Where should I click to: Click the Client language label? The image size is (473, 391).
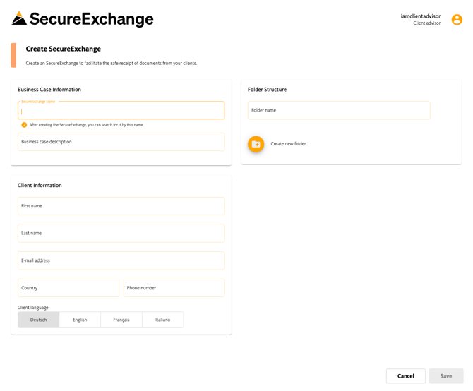33,308
